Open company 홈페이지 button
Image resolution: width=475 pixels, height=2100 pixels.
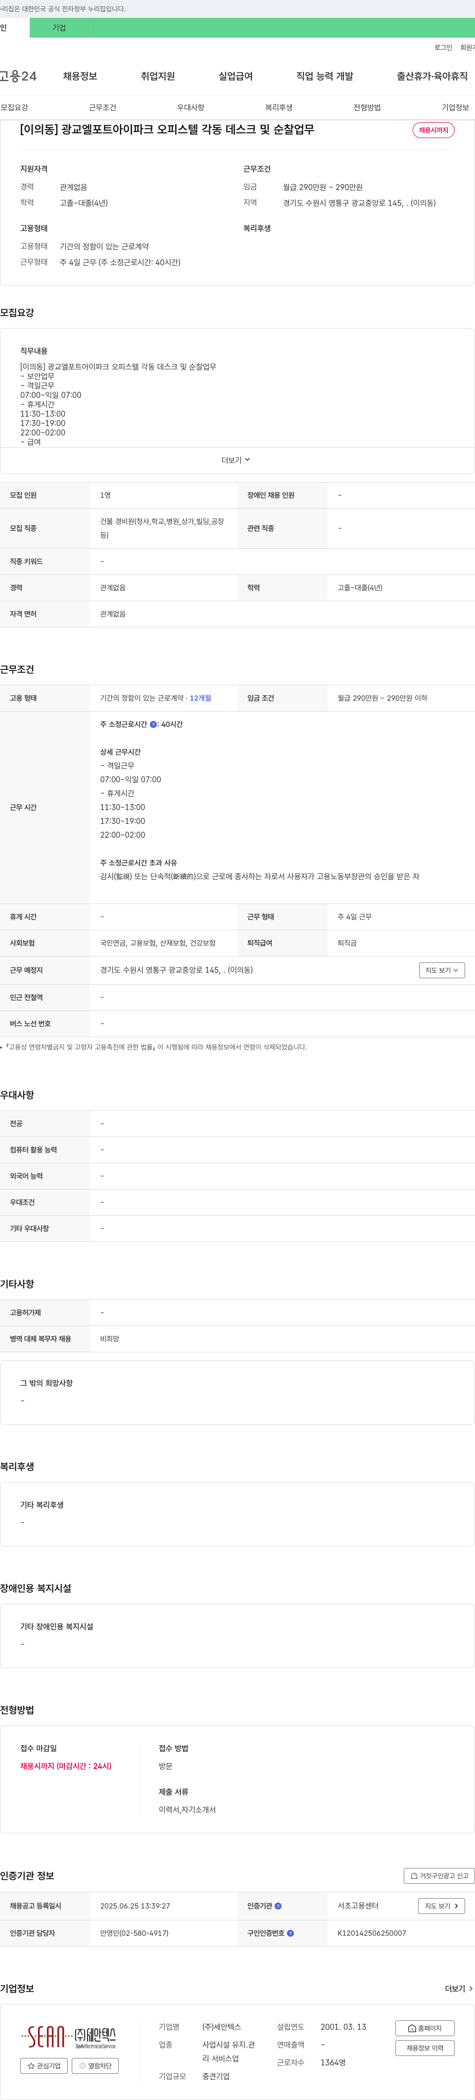[x=425, y=2027]
